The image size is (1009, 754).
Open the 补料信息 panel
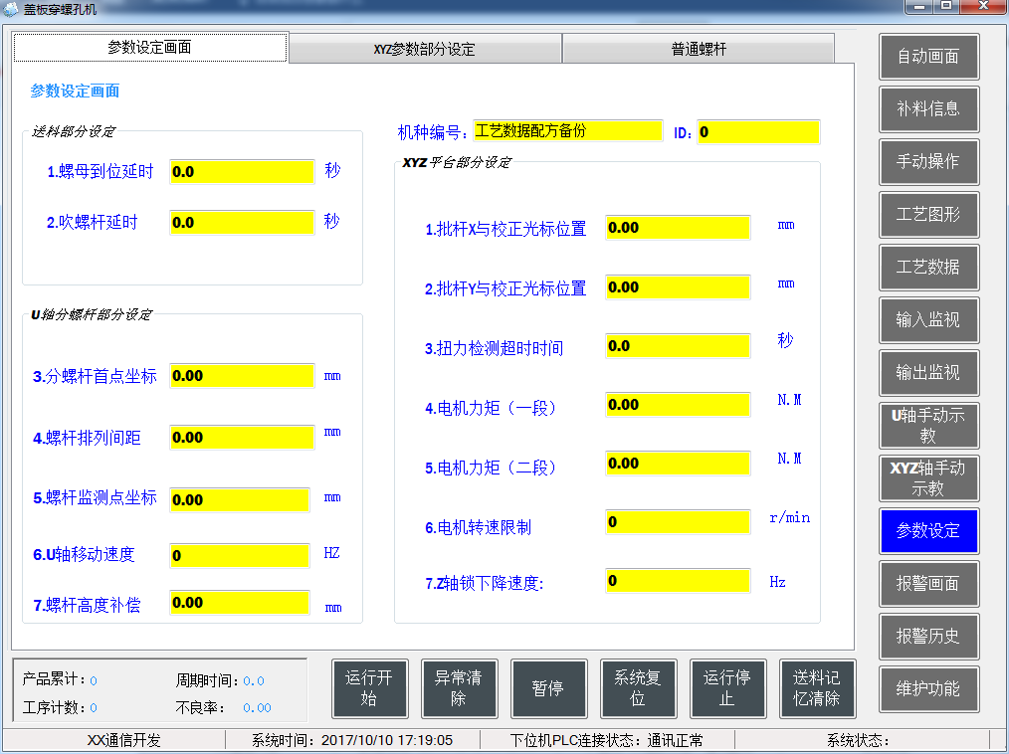pos(928,109)
